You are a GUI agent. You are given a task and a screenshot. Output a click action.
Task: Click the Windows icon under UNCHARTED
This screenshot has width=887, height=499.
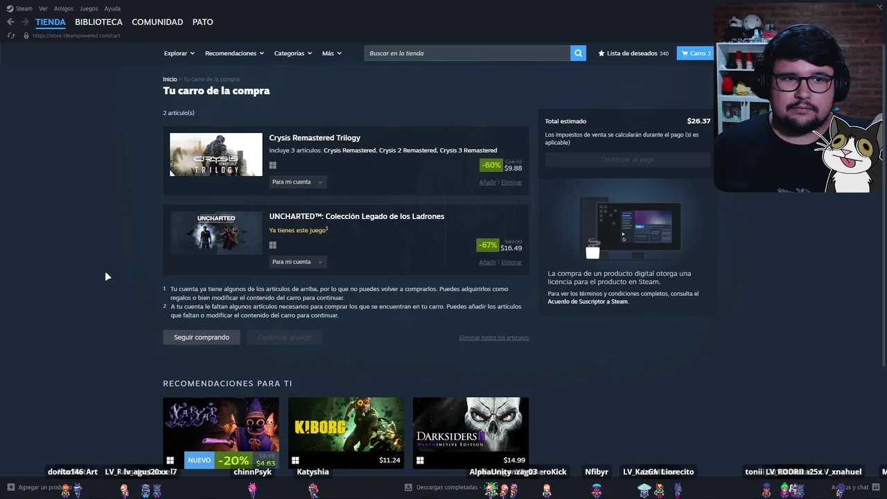[273, 245]
